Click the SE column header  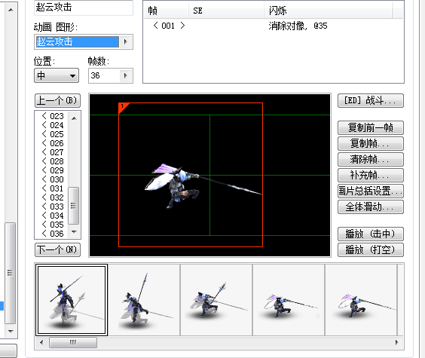click(226, 11)
